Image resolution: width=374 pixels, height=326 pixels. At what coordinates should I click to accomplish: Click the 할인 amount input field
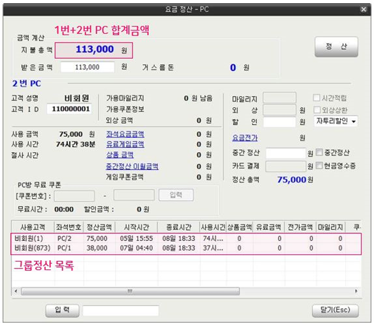tap(279, 122)
